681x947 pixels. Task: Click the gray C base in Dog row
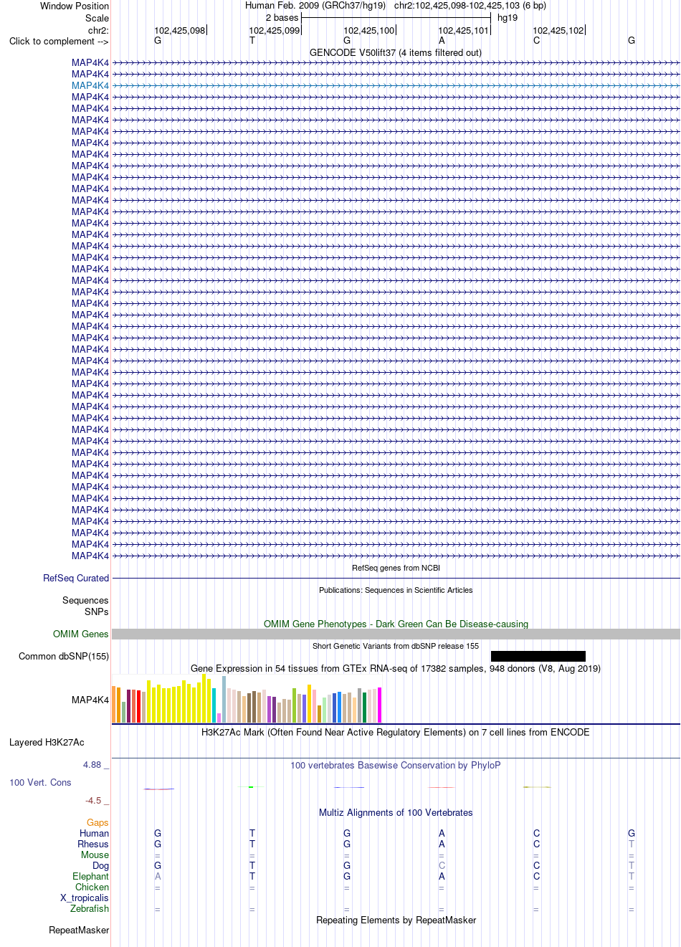pyautogui.click(x=442, y=865)
